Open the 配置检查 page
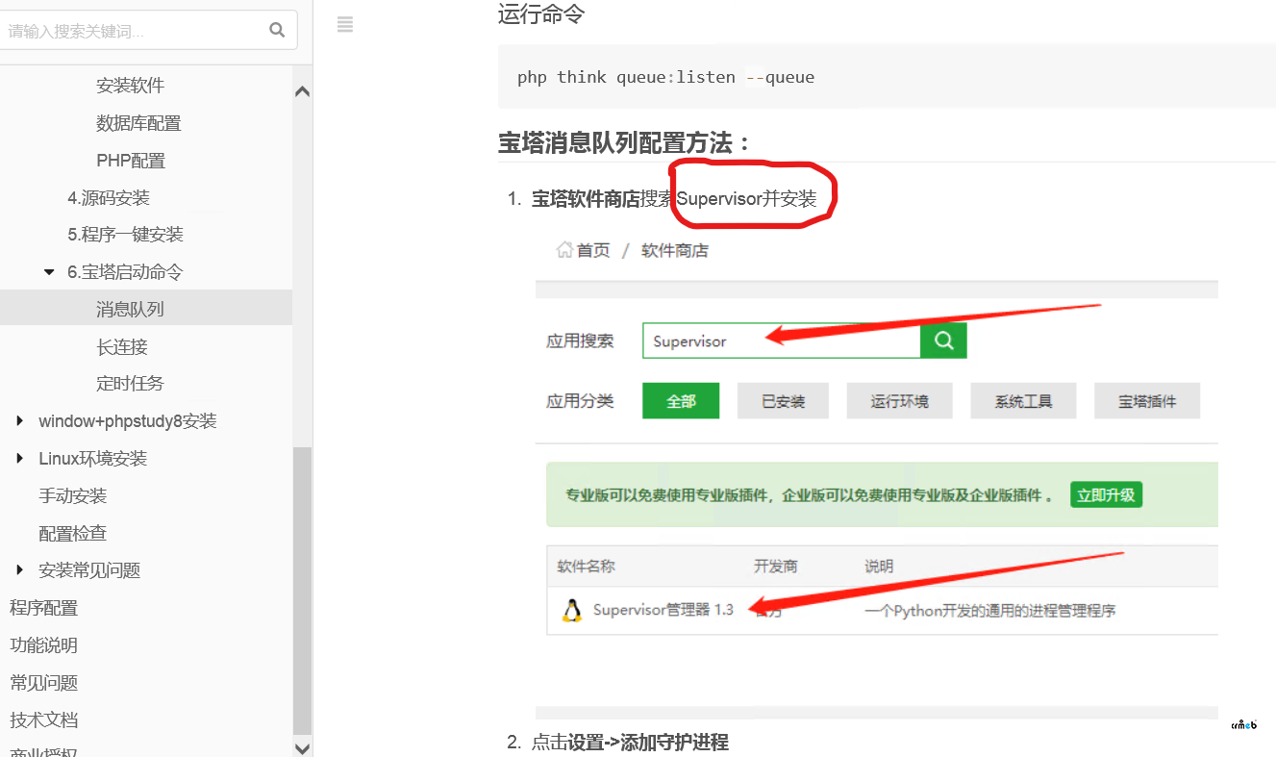 pos(72,533)
